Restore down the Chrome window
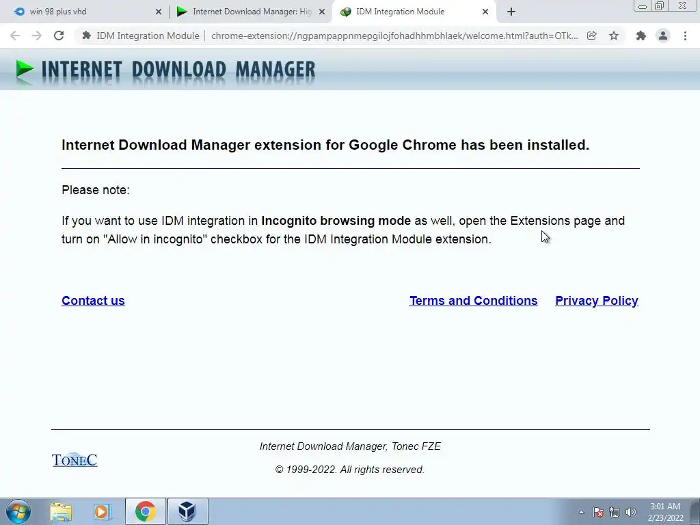Screen dimensions: 700x525 [x=659, y=5]
